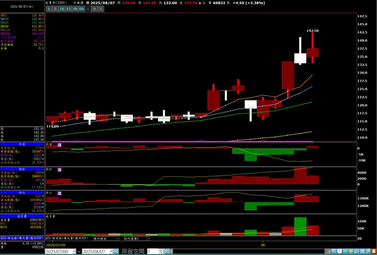Open the end date 2025/08/07 dropdown arrow
Screen dimensions: 377x255
pyautogui.click(x=111, y=251)
